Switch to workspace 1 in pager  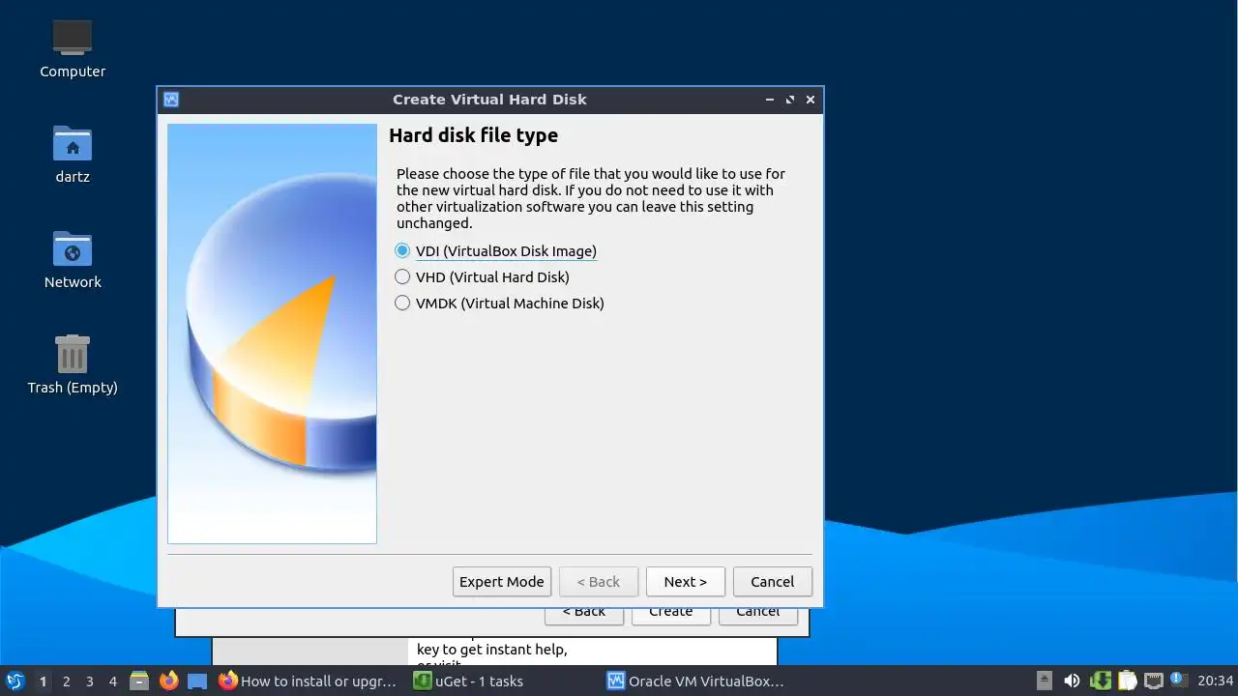pyautogui.click(x=43, y=681)
